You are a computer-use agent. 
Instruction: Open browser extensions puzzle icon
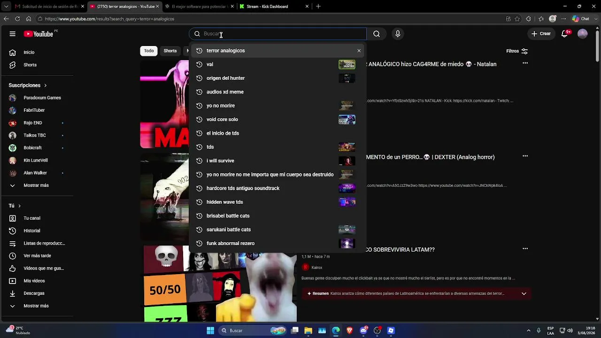[529, 19]
